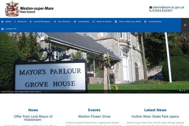Screen dimensions: 189x126
Task: Open Hutton Moor Skate Park opens article
Action: 155,117
